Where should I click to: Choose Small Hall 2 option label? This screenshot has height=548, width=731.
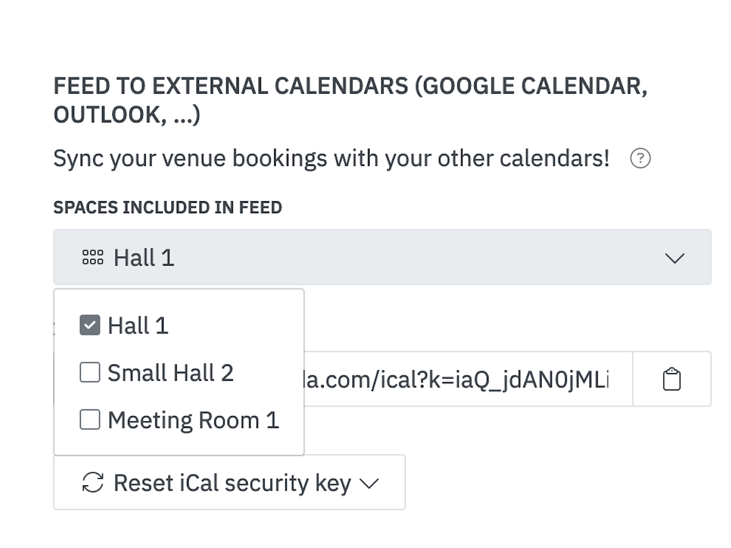click(170, 372)
